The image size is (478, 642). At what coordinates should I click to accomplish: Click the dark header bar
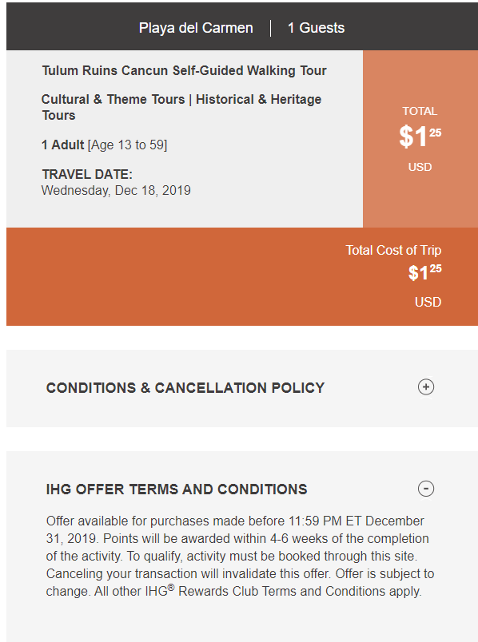[x=242, y=26]
